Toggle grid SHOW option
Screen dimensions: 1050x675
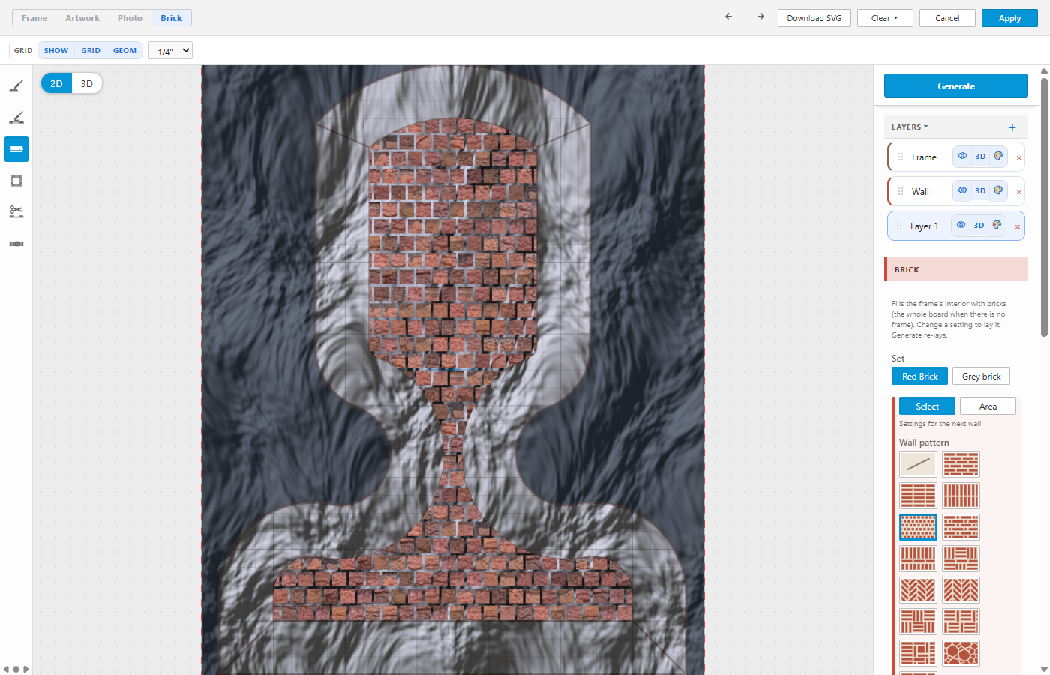click(56, 51)
